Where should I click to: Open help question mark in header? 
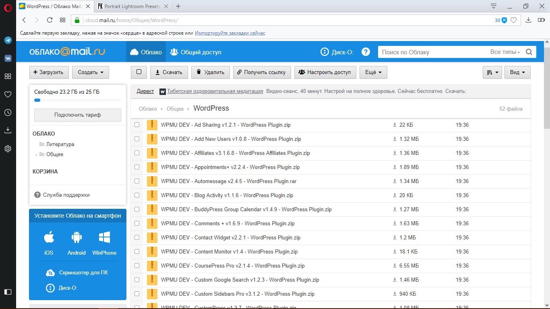pos(366,52)
